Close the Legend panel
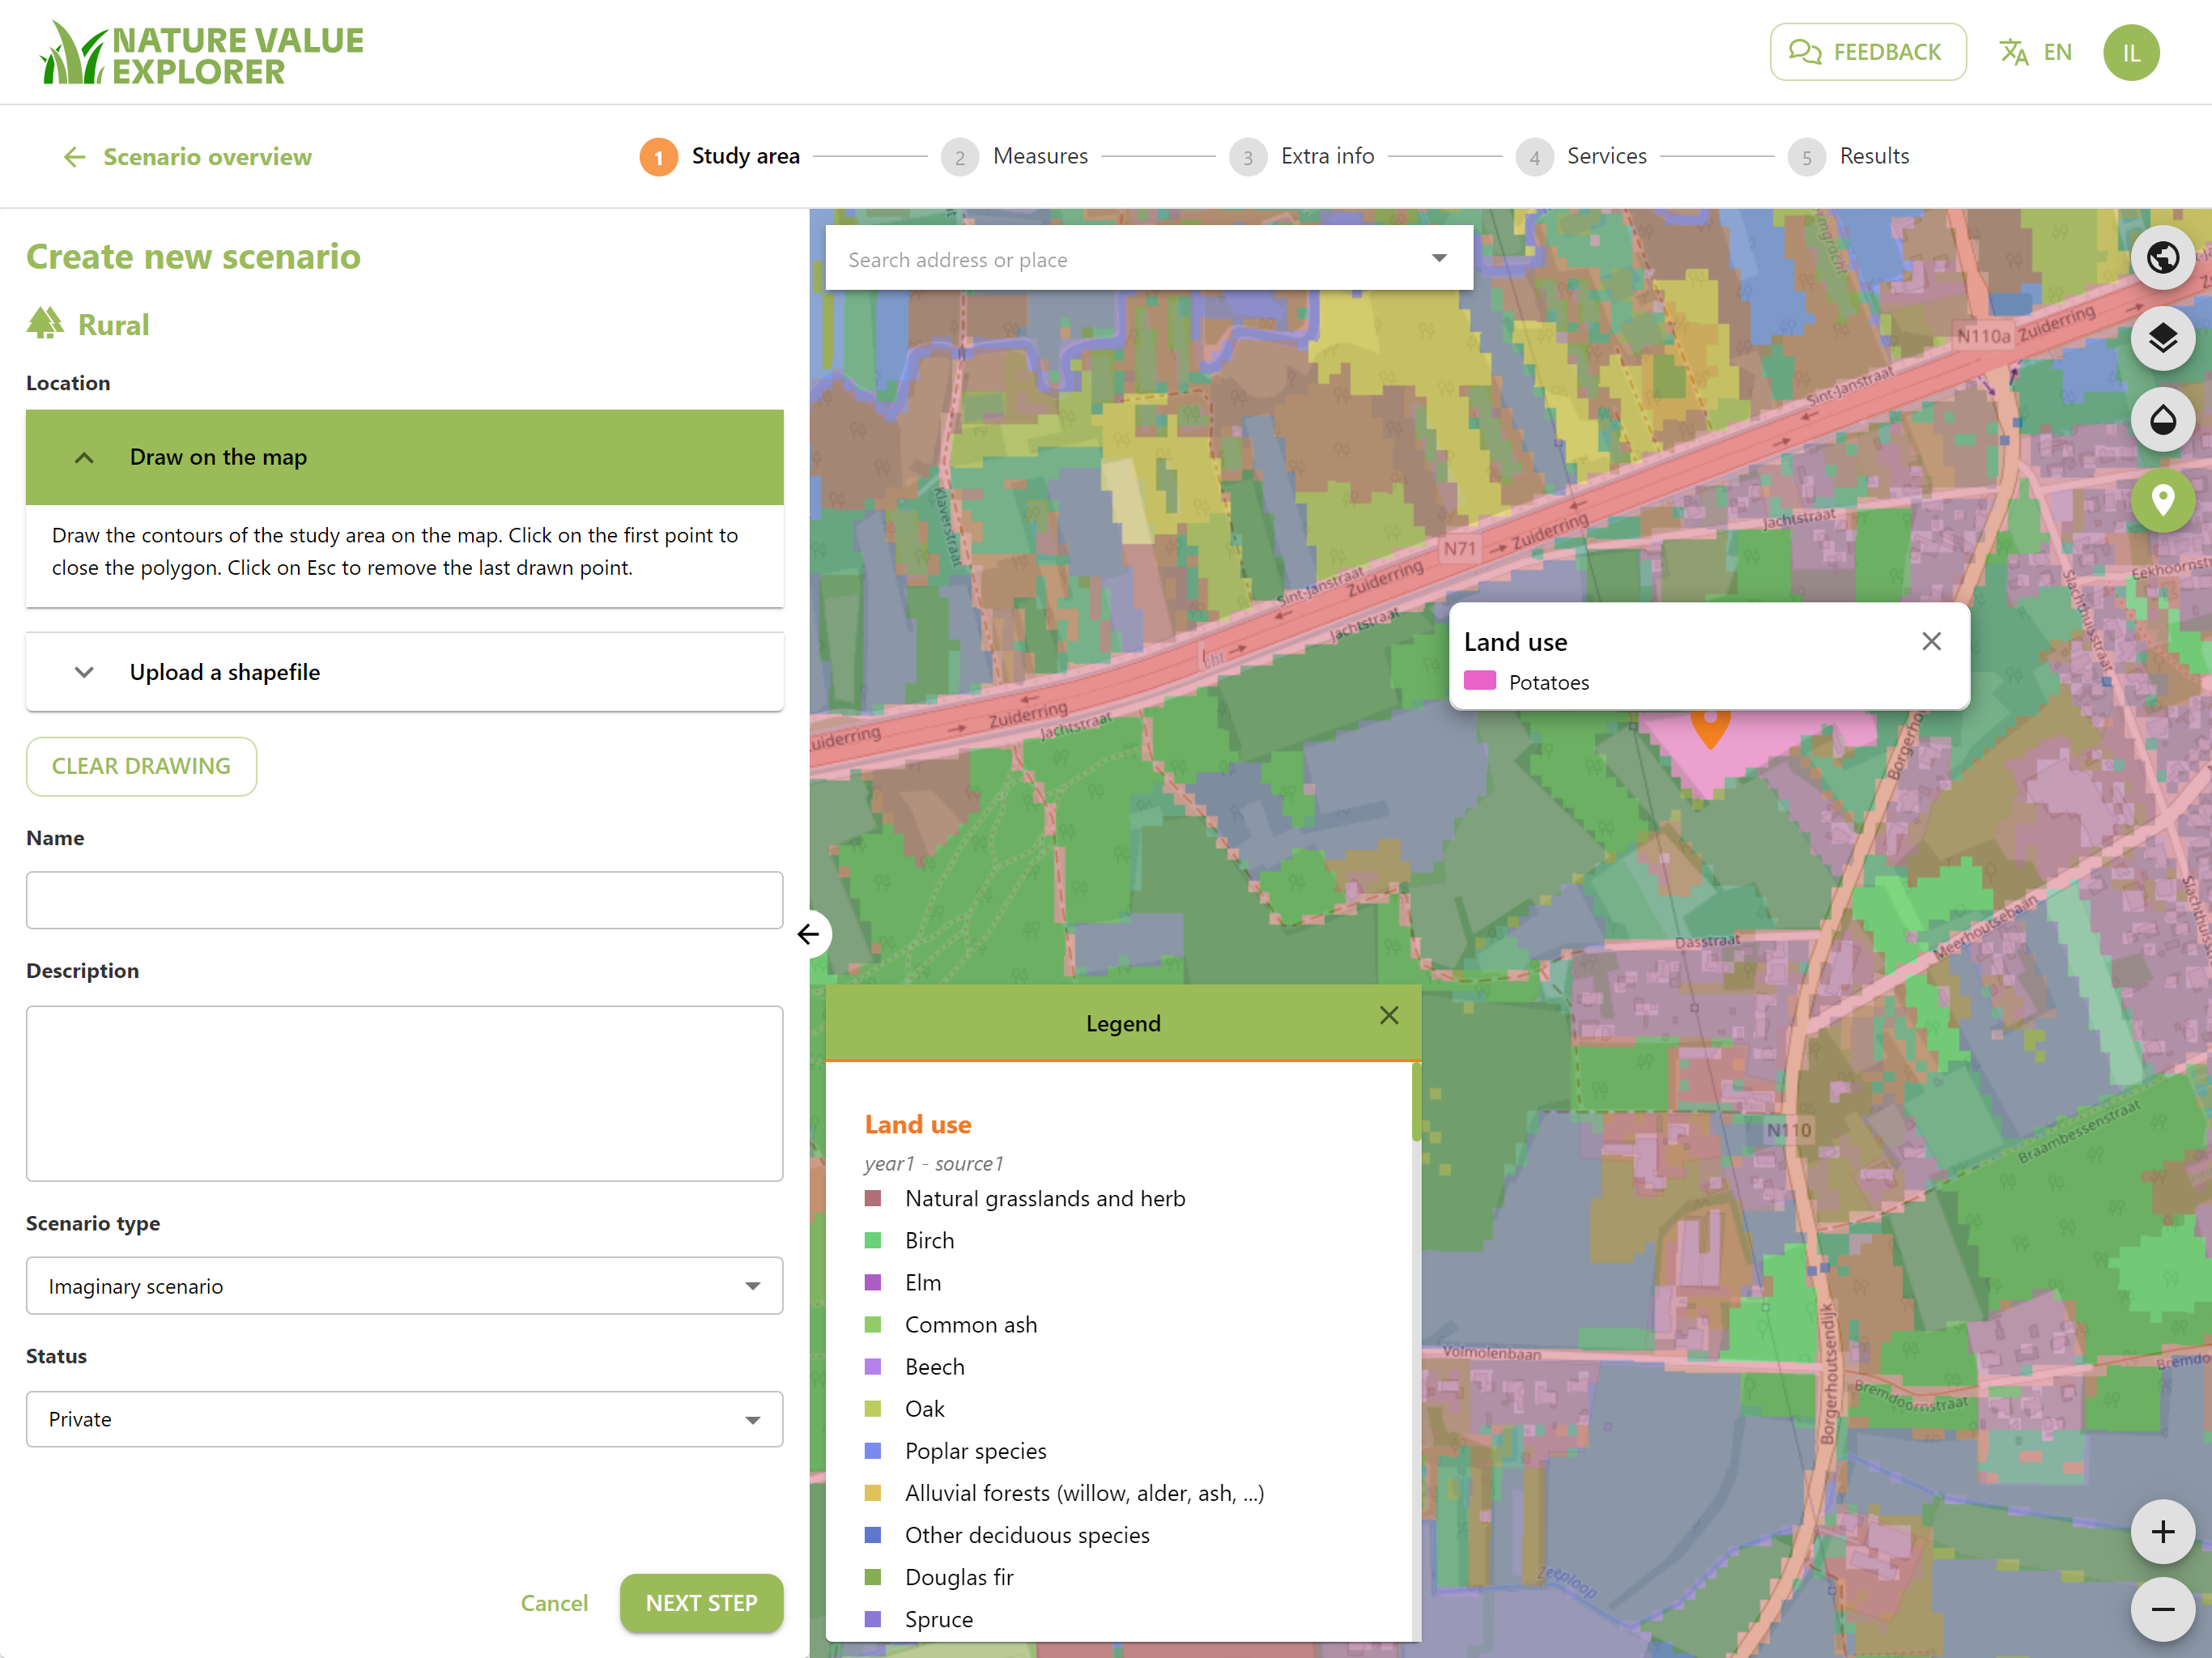The width and height of the screenshot is (2212, 1658). click(1389, 1016)
